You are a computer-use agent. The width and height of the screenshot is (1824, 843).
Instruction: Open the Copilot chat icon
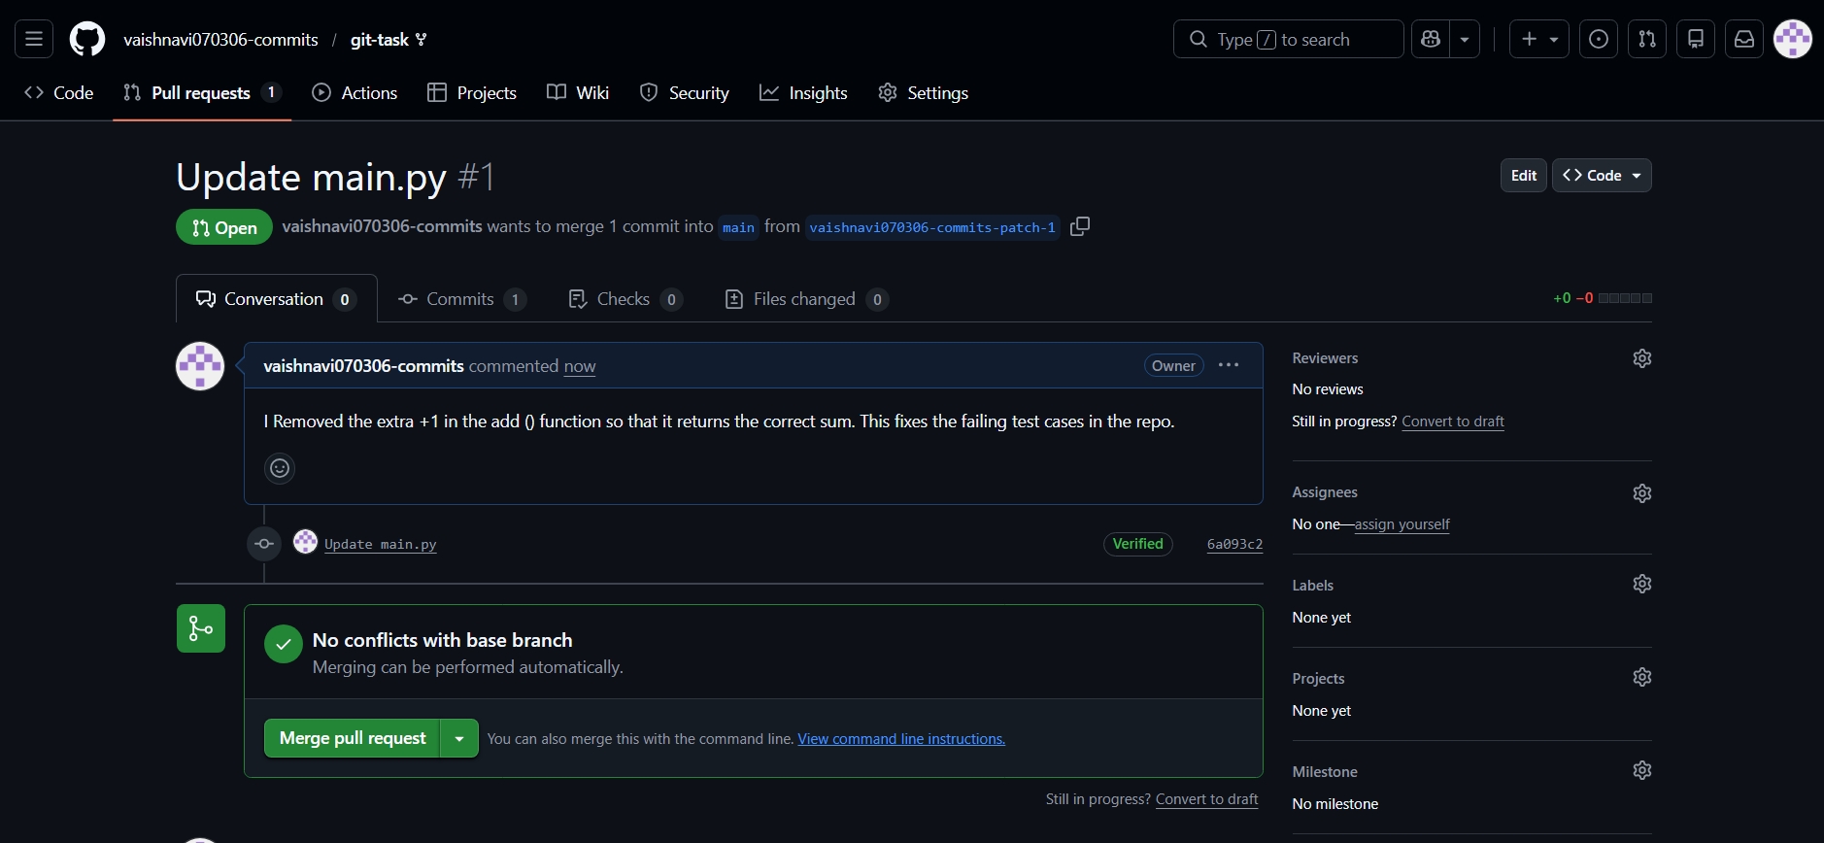pyautogui.click(x=1430, y=39)
